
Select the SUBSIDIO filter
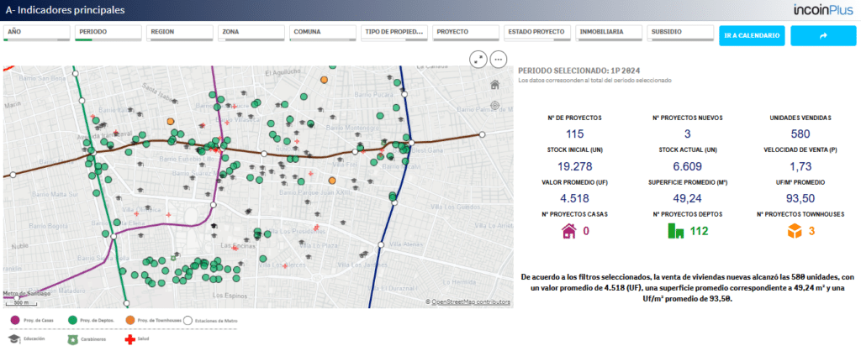click(680, 33)
